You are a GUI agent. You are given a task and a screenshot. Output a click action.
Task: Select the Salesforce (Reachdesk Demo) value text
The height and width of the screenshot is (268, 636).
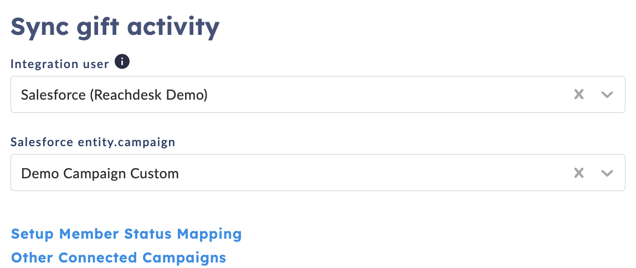click(x=114, y=95)
